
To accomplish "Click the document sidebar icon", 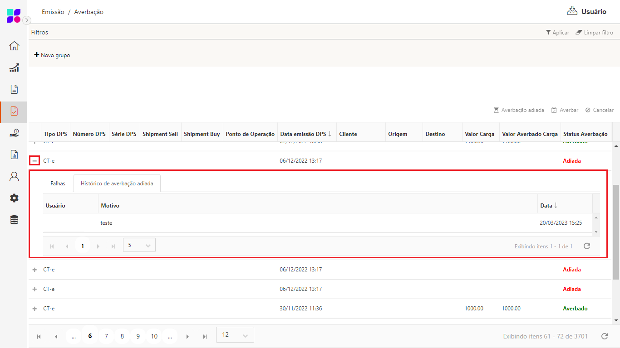I will (14, 89).
